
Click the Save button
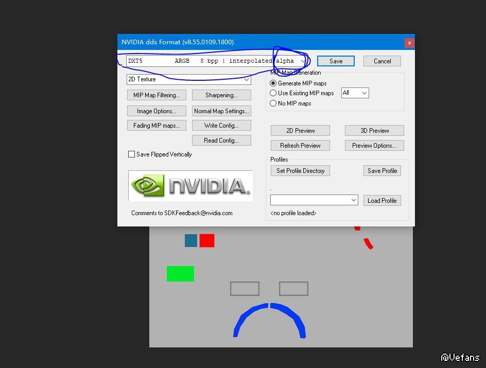tap(336, 61)
